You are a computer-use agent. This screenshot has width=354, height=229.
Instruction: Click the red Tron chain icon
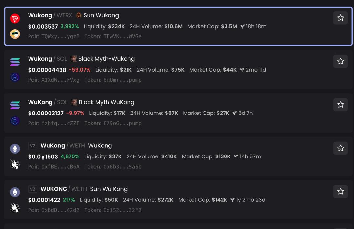[15, 19]
